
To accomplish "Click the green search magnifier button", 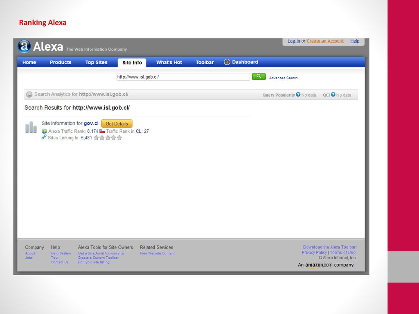I will pyautogui.click(x=259, y=76).
